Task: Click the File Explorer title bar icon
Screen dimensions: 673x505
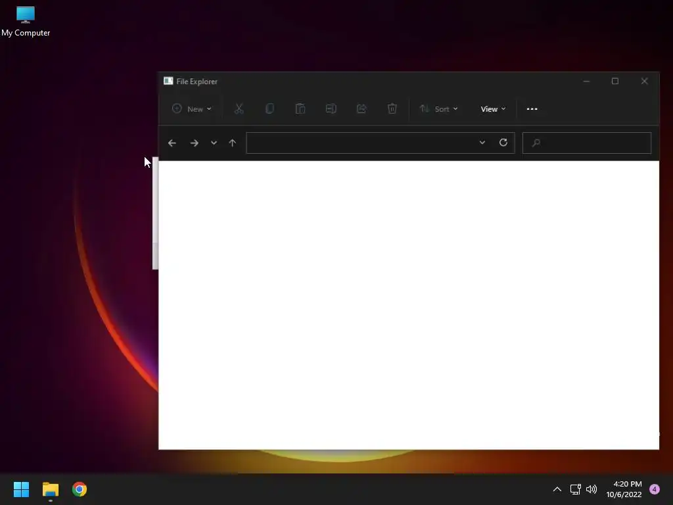Action: 168,81
